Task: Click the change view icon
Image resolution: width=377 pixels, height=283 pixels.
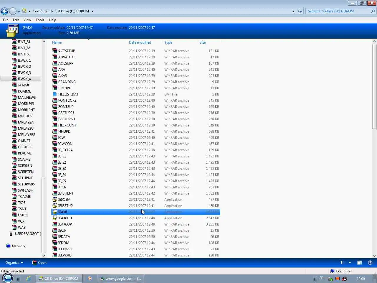Action: 343,263
